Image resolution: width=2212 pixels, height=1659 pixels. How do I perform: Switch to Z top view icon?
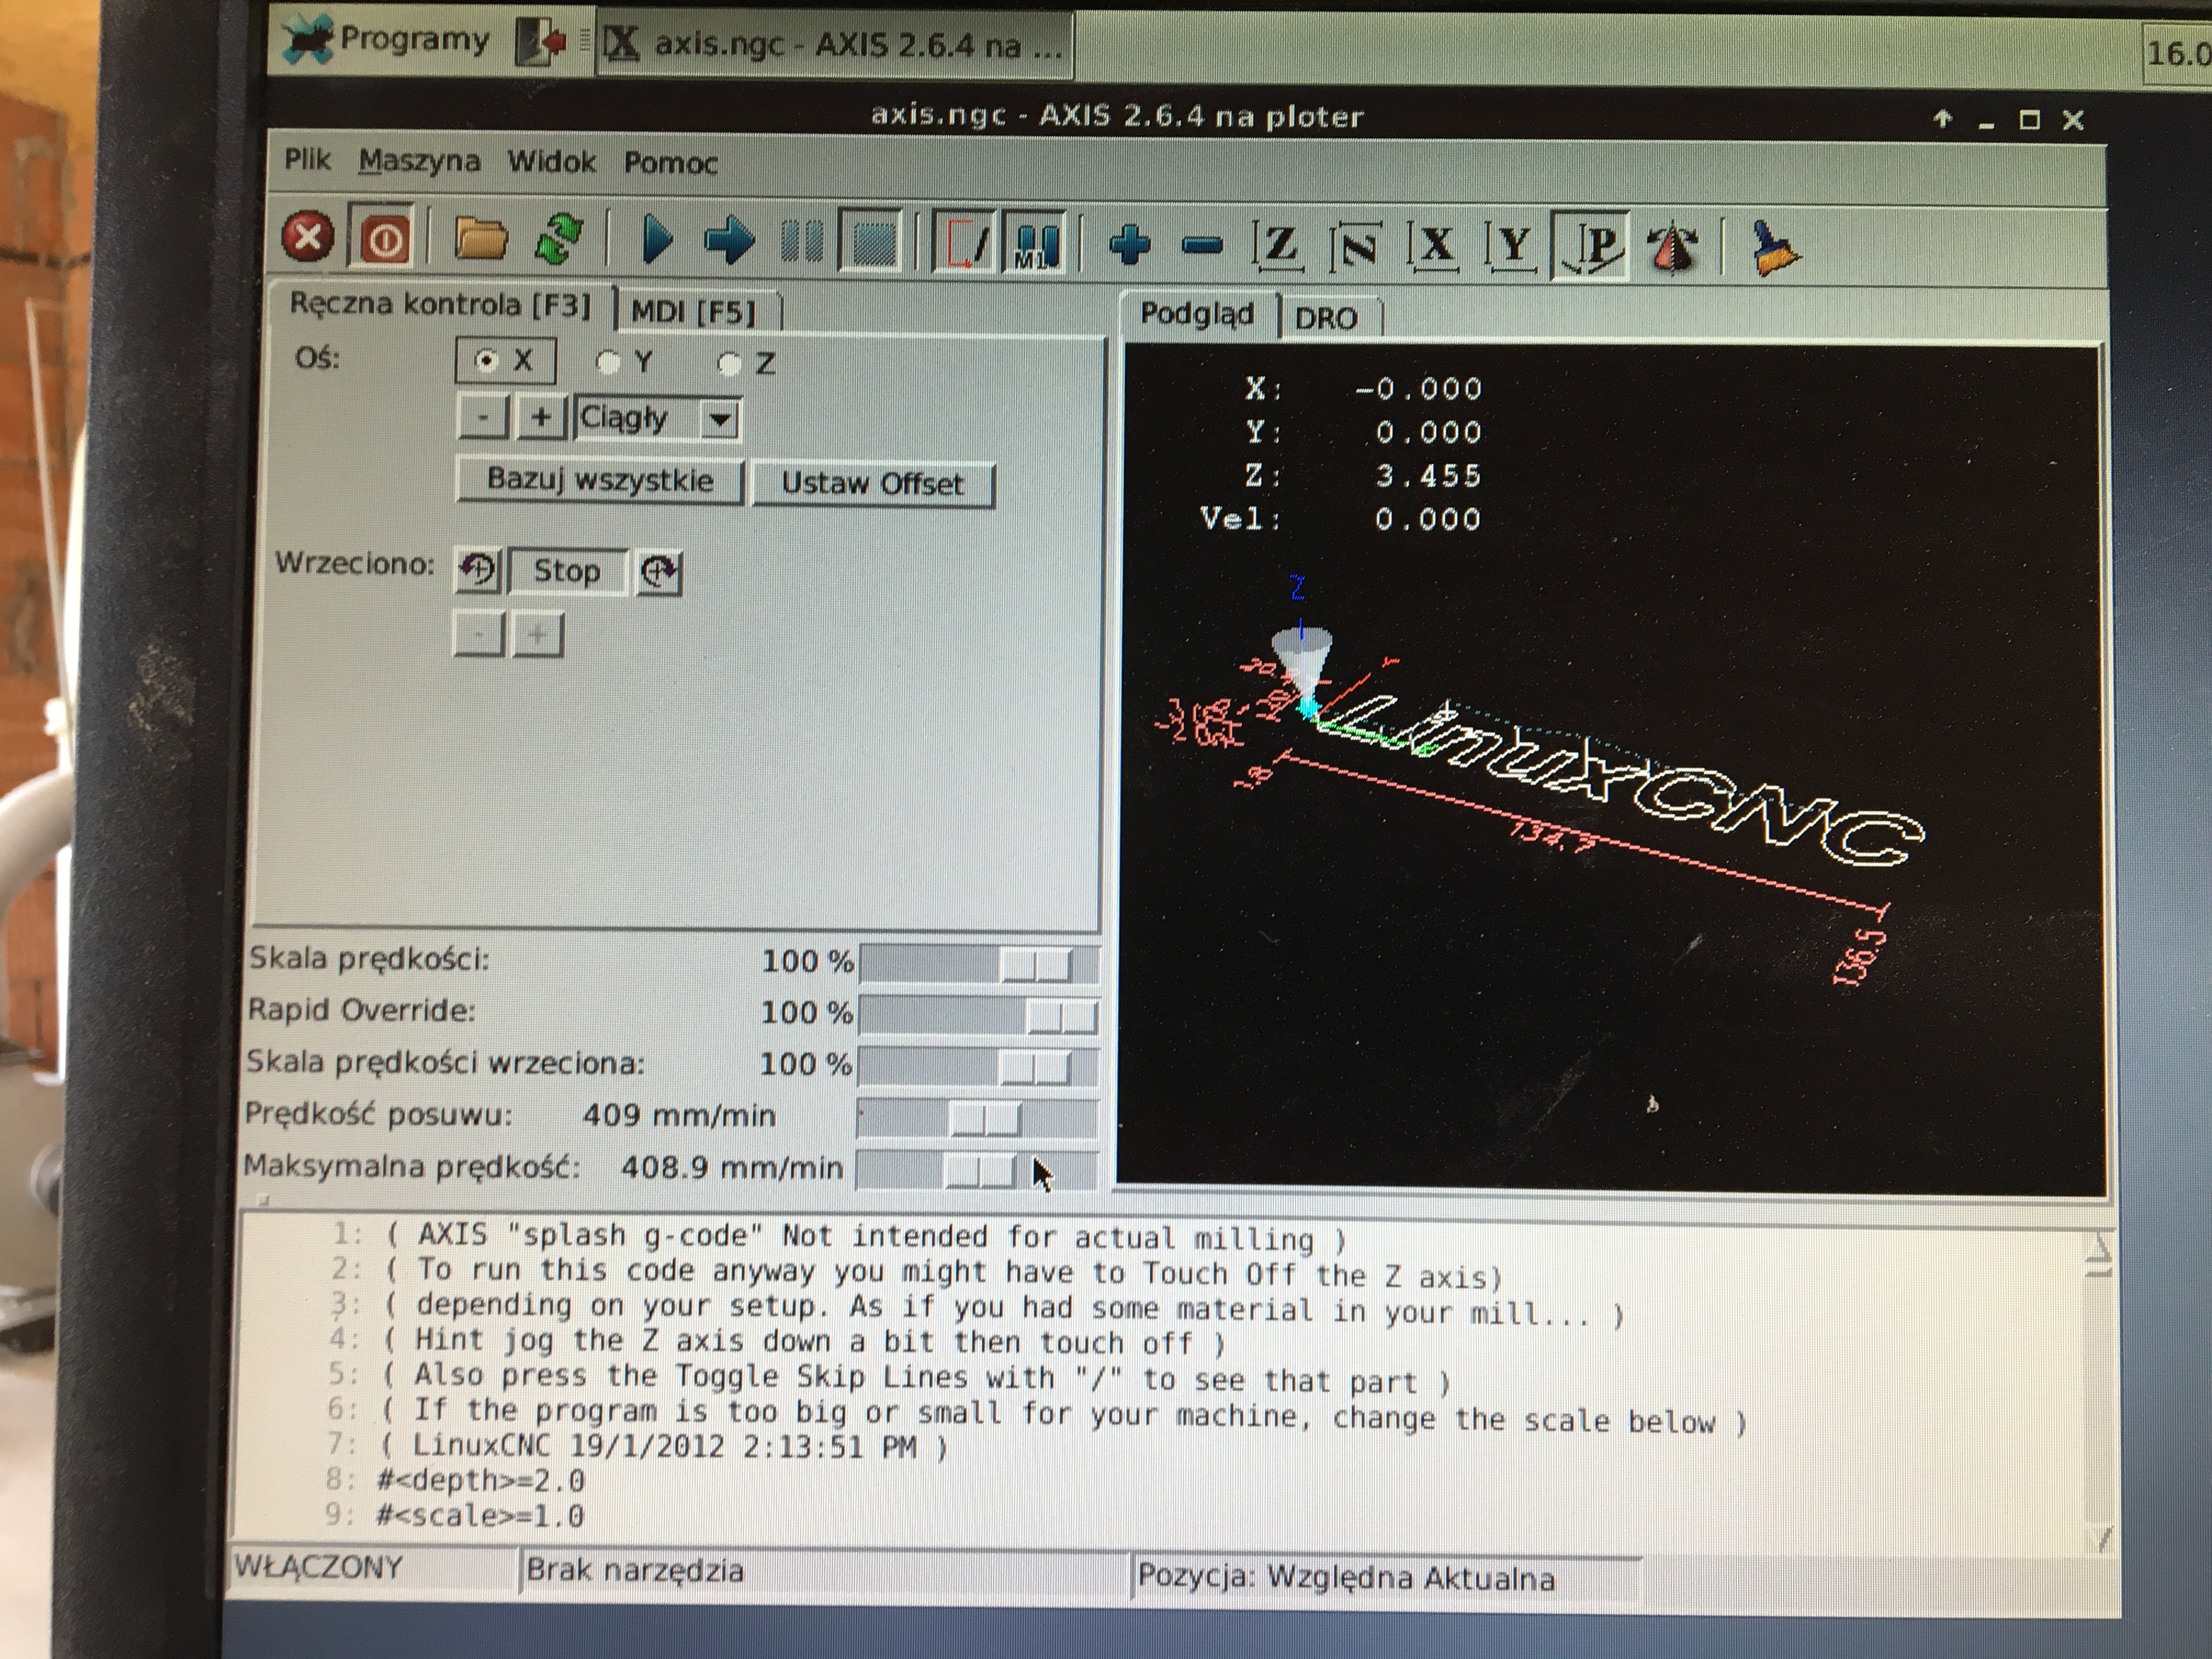[x=1279, y=245]
